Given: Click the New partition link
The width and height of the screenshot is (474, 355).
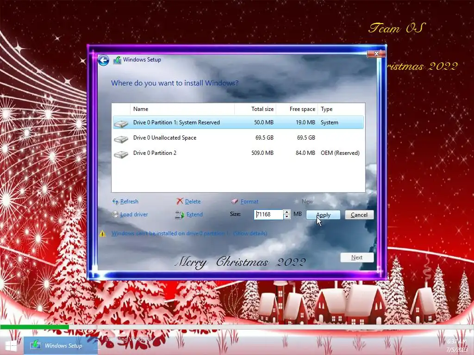Looking at the screenshot, I should coord(307,202).
